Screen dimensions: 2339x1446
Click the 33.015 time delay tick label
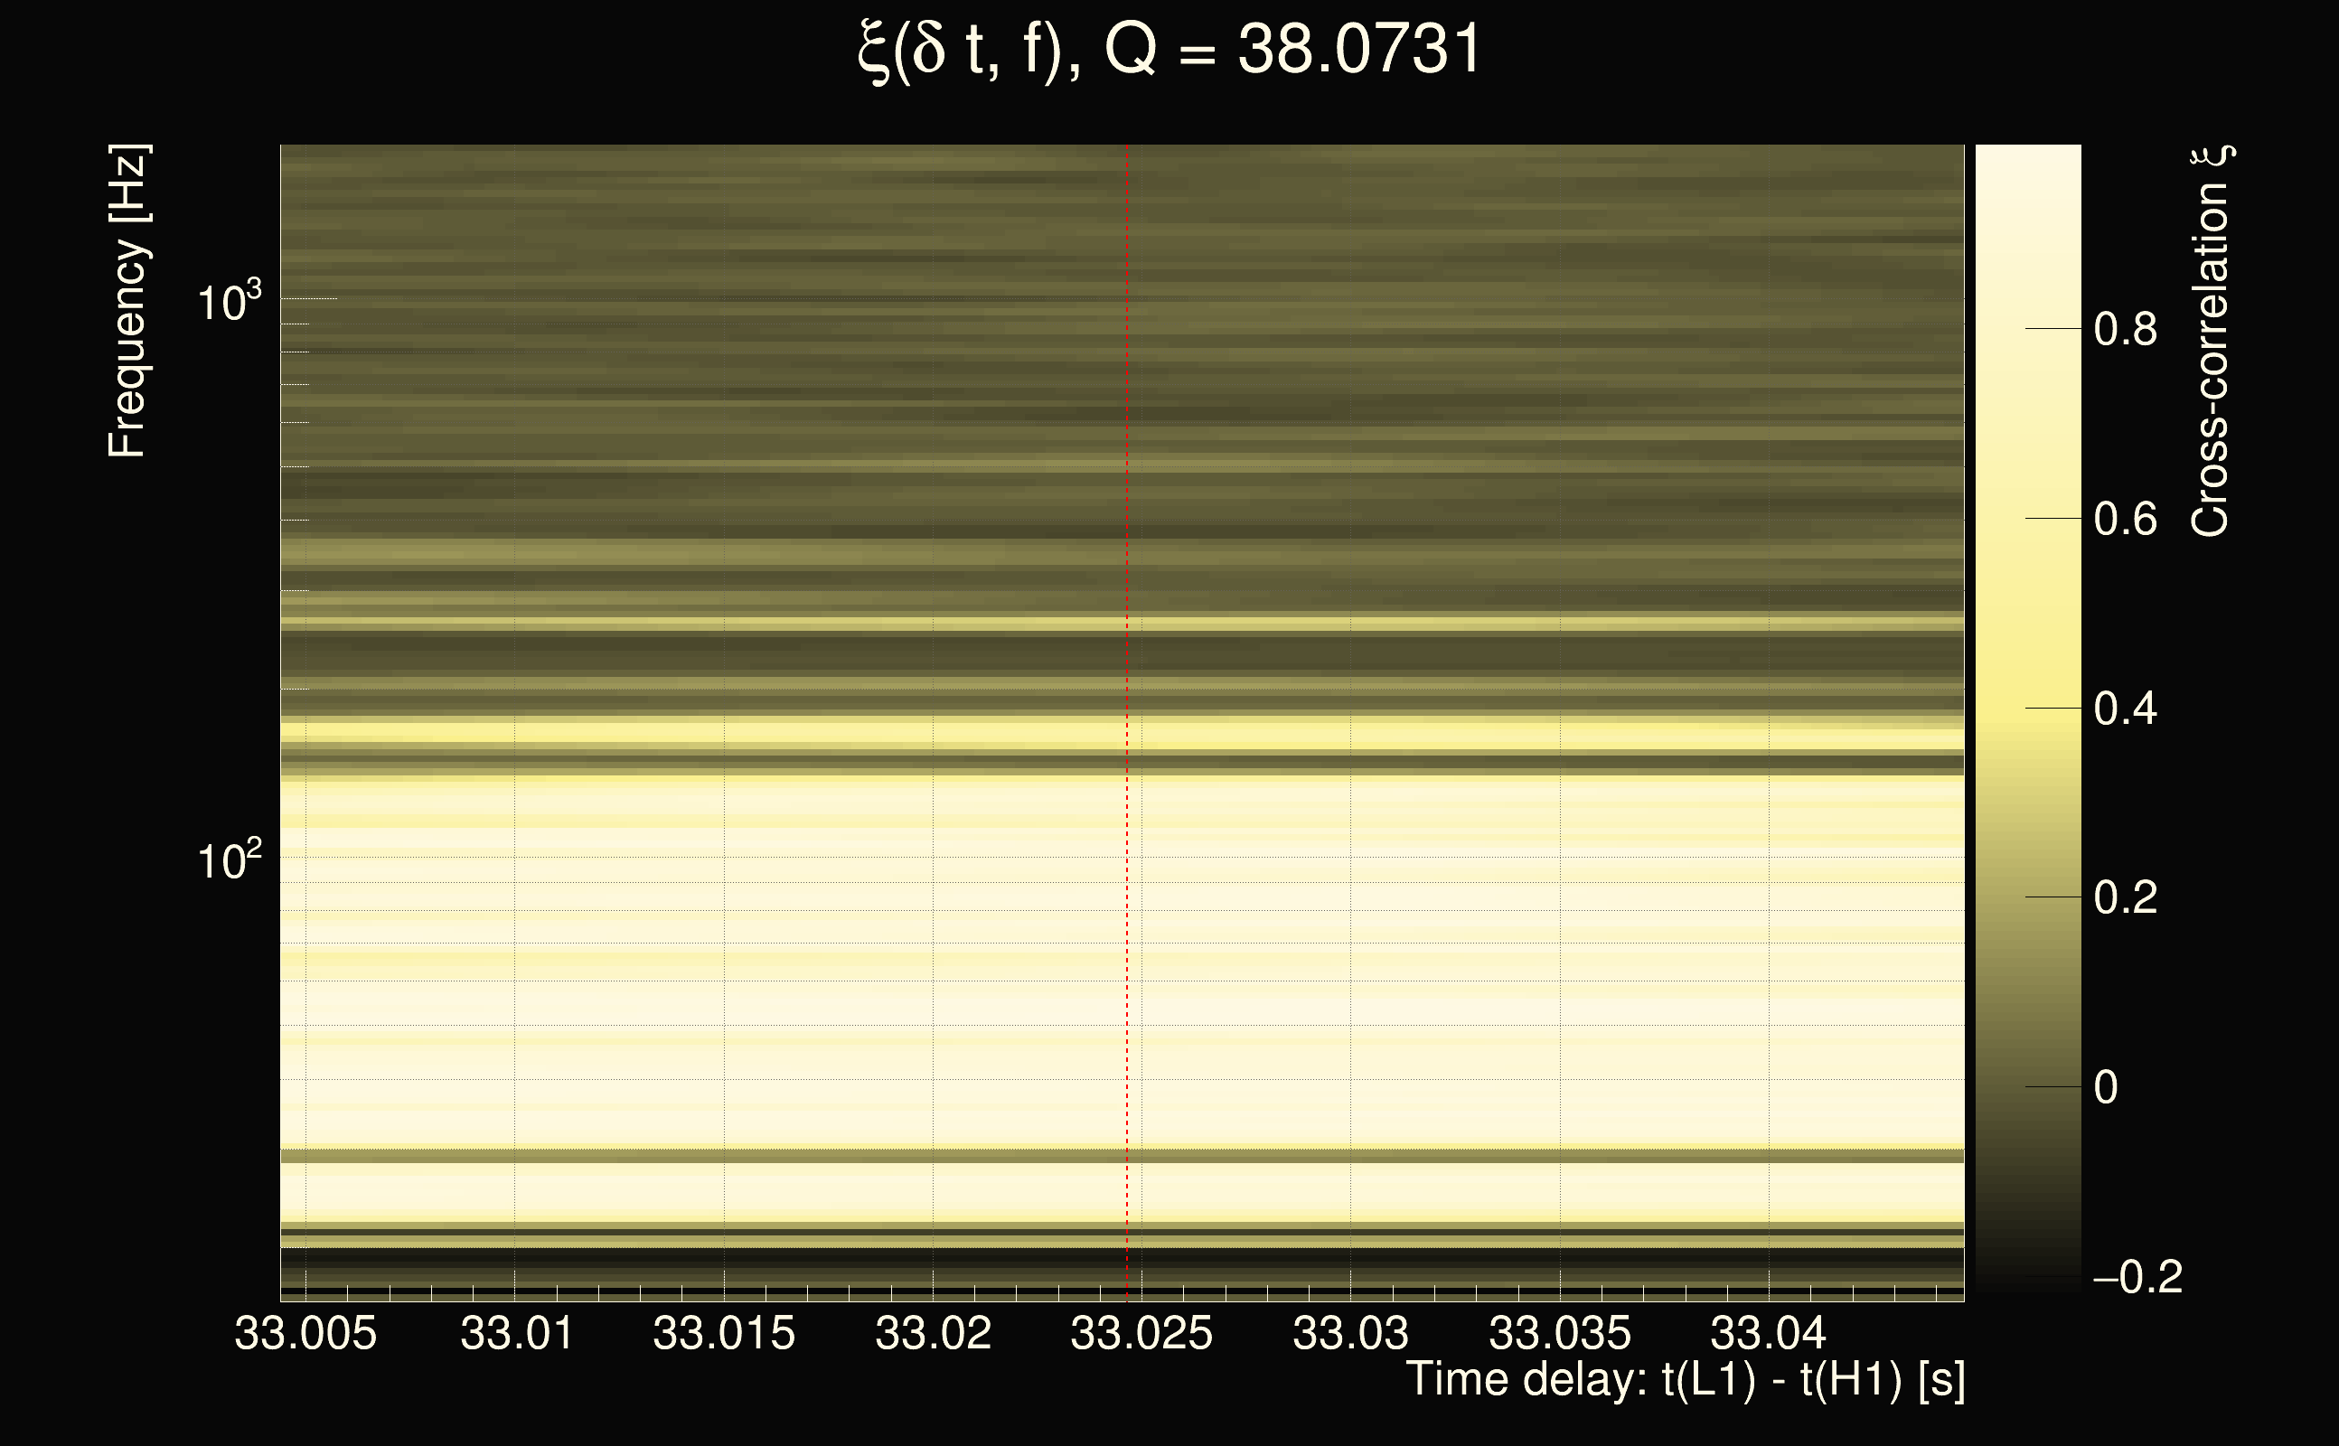[724, 1333]
